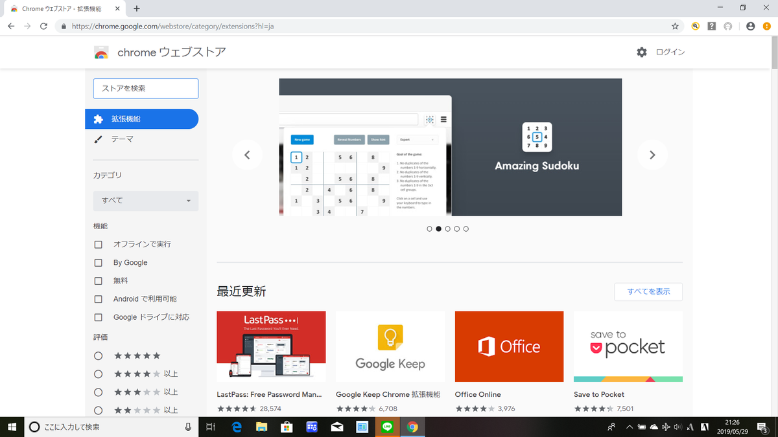The image size is (778, 437).
Task: Select four stars 以上 rating filter
Action: 99,374
